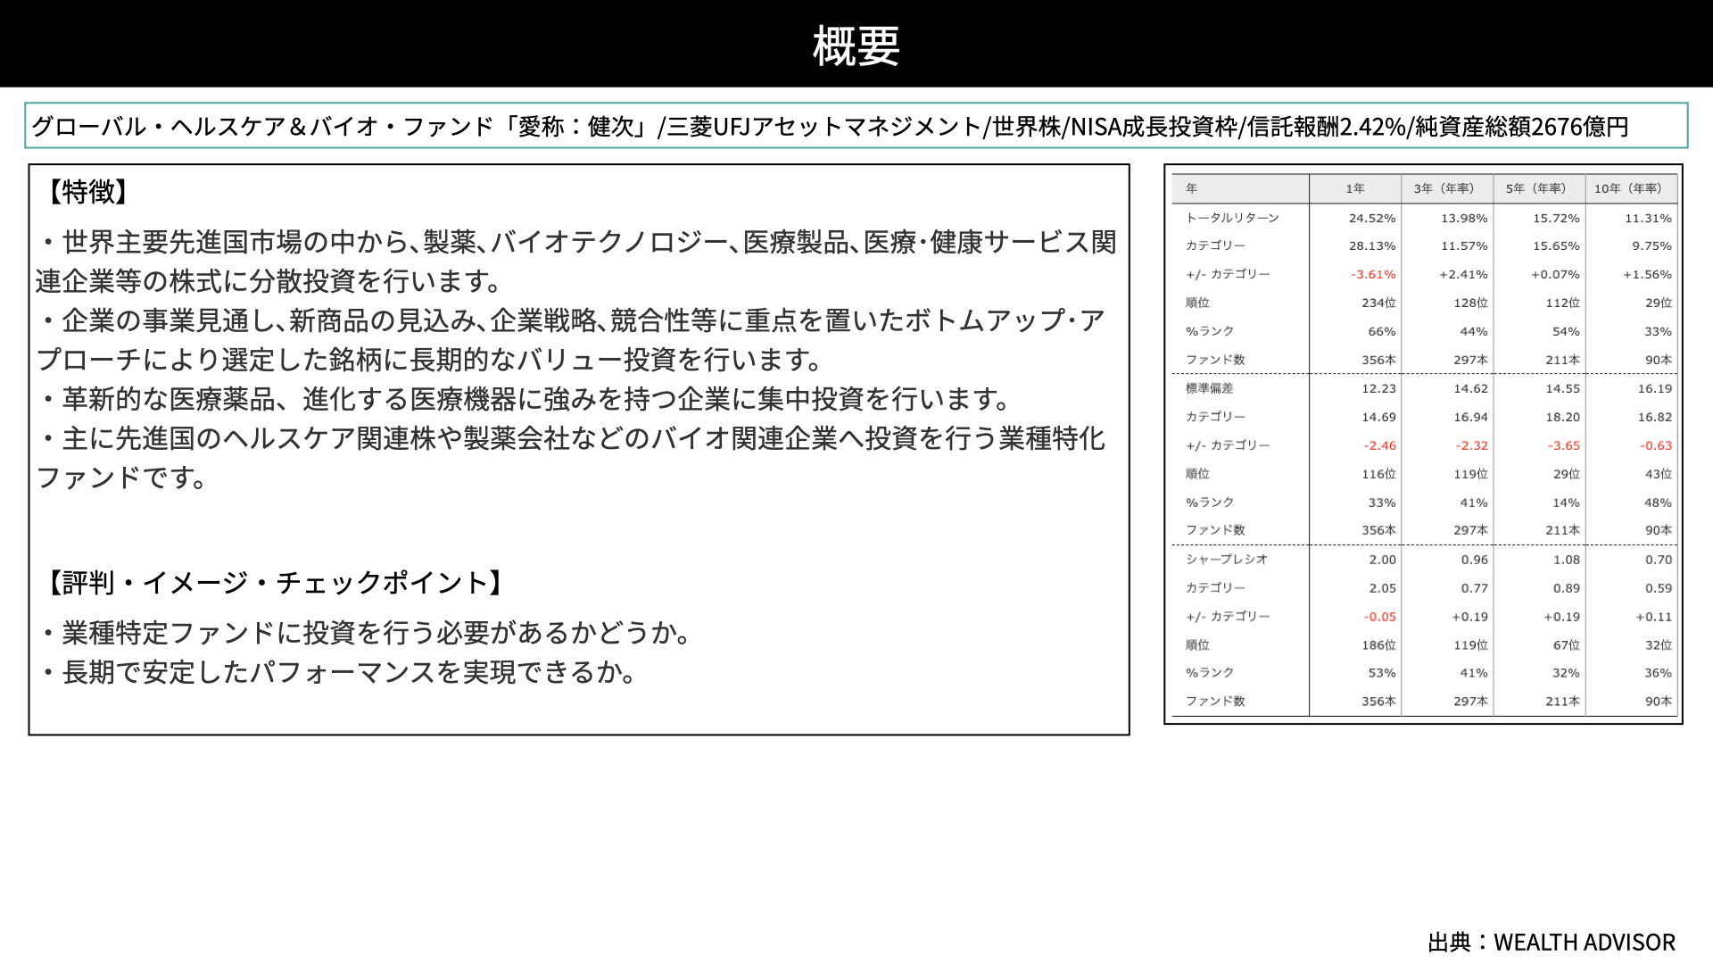This screenshot has width=1713, height=964.
Task: Click the 概要 slide title
Action: point(856,46)
